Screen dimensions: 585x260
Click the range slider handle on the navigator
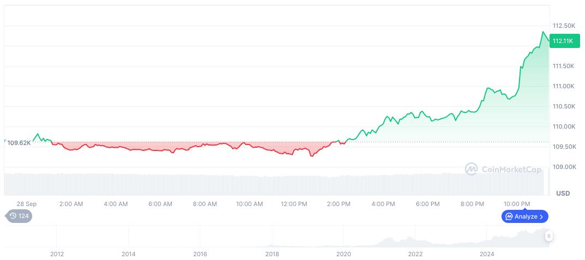(548, 236)
